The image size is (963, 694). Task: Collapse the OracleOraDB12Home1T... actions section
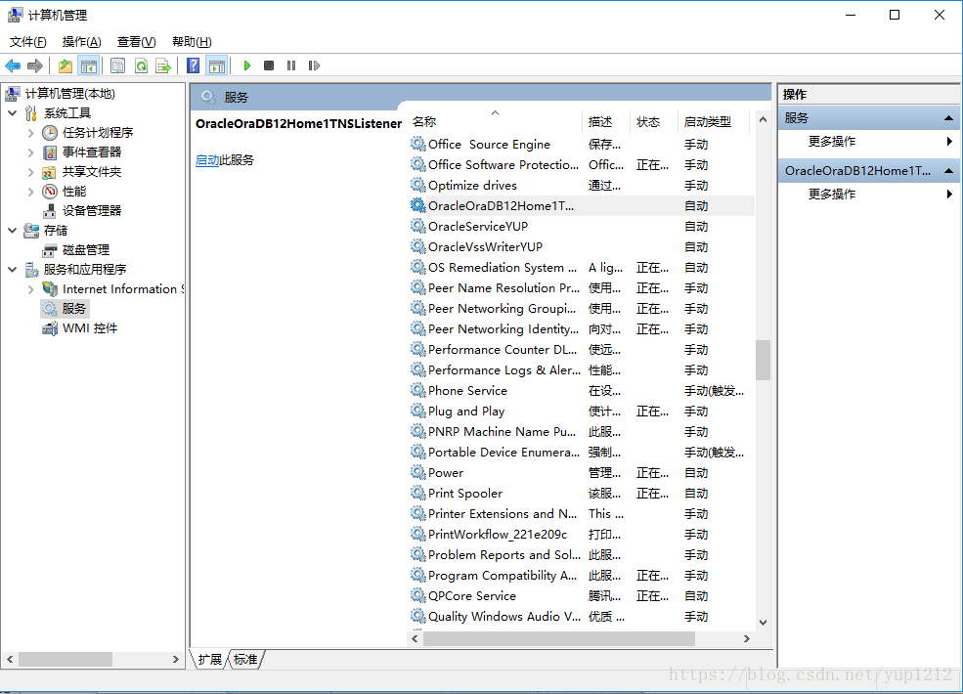click(948, 171)
